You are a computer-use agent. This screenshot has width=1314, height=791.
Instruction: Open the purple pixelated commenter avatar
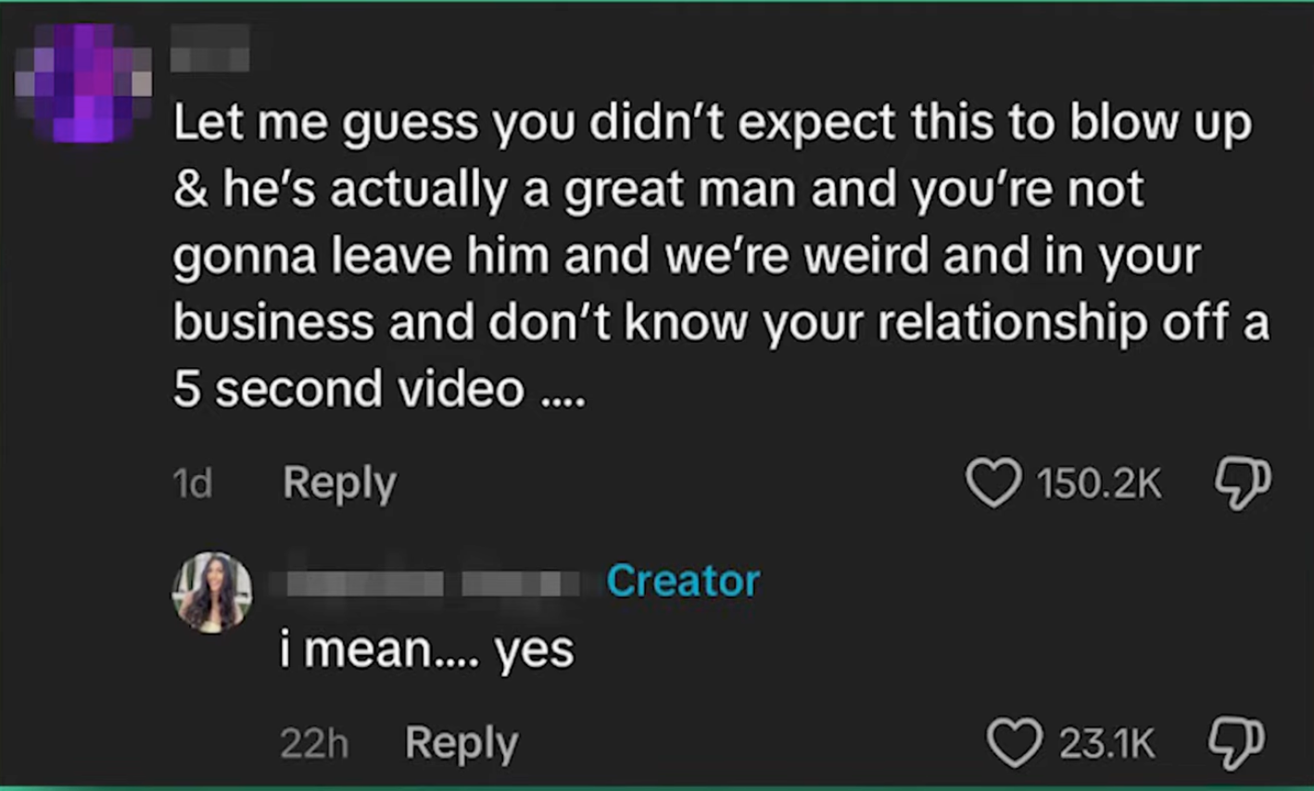tap(82, 82)
